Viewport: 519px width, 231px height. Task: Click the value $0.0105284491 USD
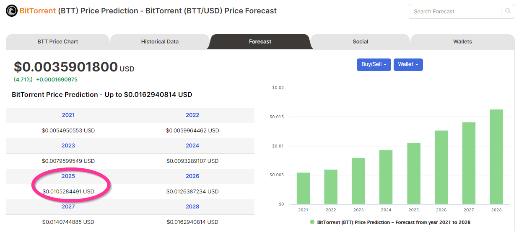(x=68, y=192)
